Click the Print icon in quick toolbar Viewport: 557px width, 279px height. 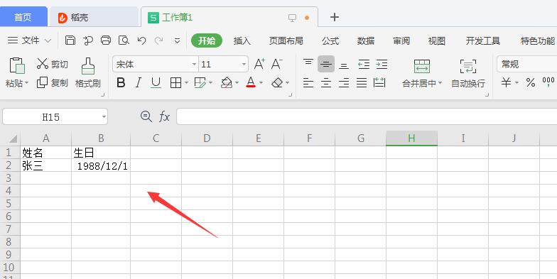106,40
